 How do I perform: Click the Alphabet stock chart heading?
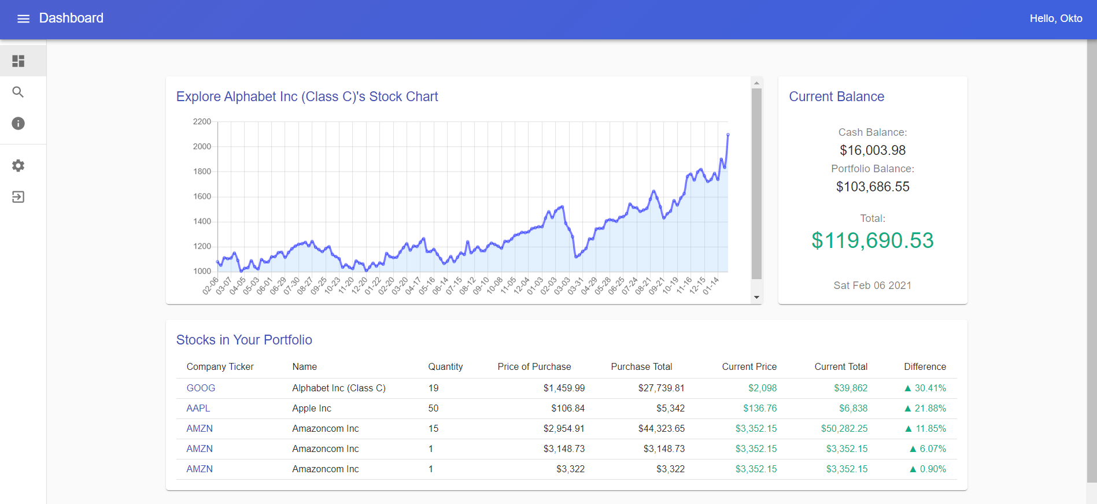pos(307,97)
